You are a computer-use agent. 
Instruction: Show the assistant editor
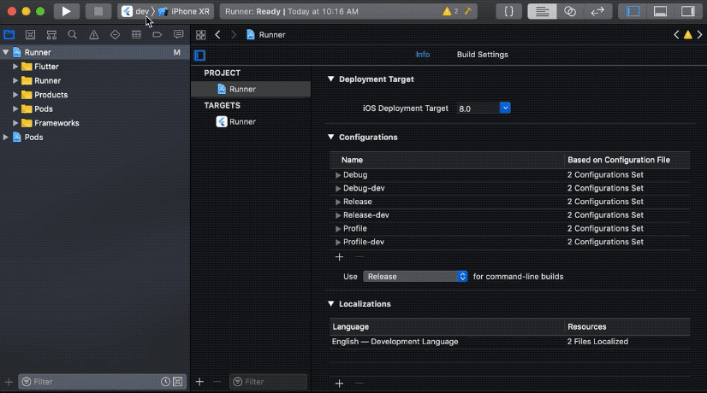click(570, 11)
